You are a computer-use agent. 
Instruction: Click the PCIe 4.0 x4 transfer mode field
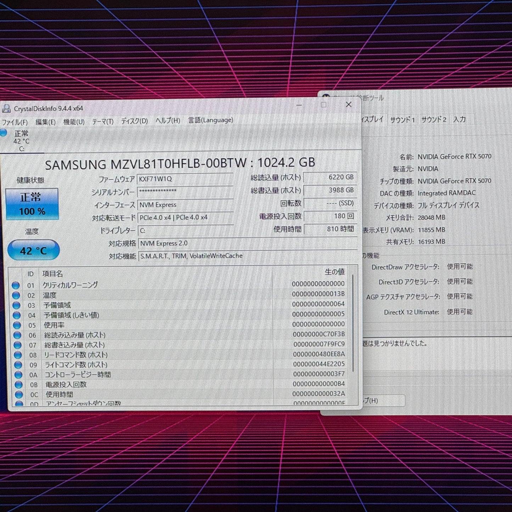coord(185,218)
